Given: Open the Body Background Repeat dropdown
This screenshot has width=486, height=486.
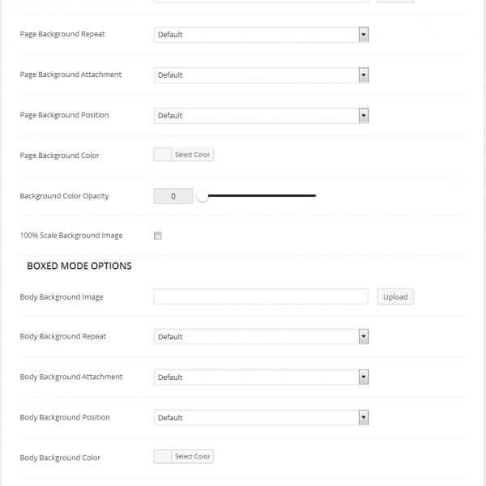Looking at the screenshot, I should [x=261, y=337].
